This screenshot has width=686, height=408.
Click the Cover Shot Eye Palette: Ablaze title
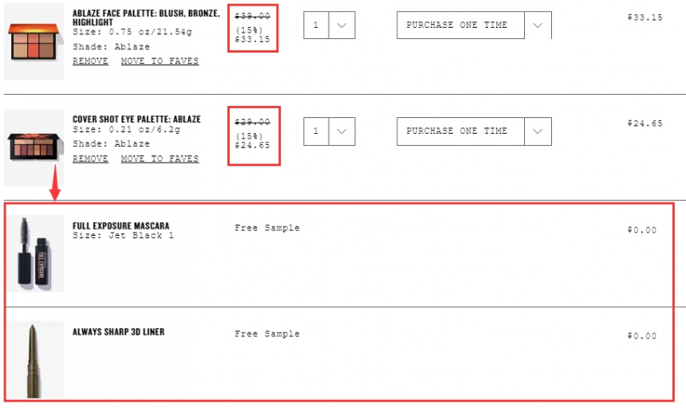click(136, 120)
